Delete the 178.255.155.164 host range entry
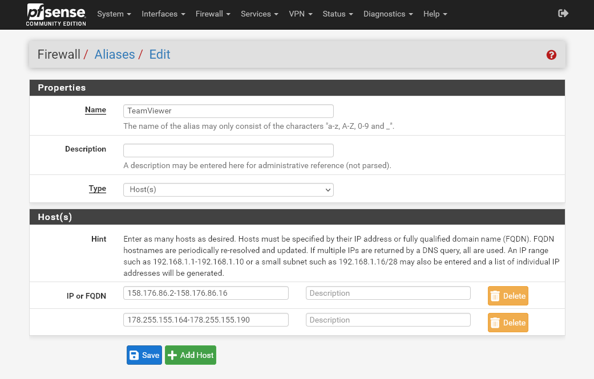The height and width of the screenshot is (379, 594). pyautogui.click(x=508, y=323)
